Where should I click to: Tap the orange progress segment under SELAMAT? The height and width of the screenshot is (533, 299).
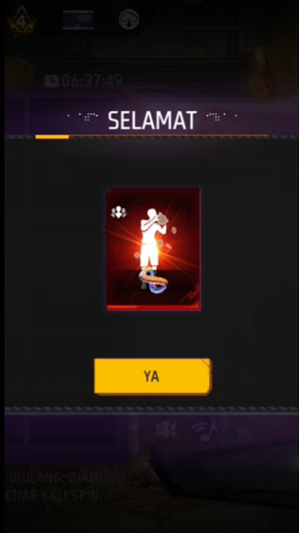52,137
